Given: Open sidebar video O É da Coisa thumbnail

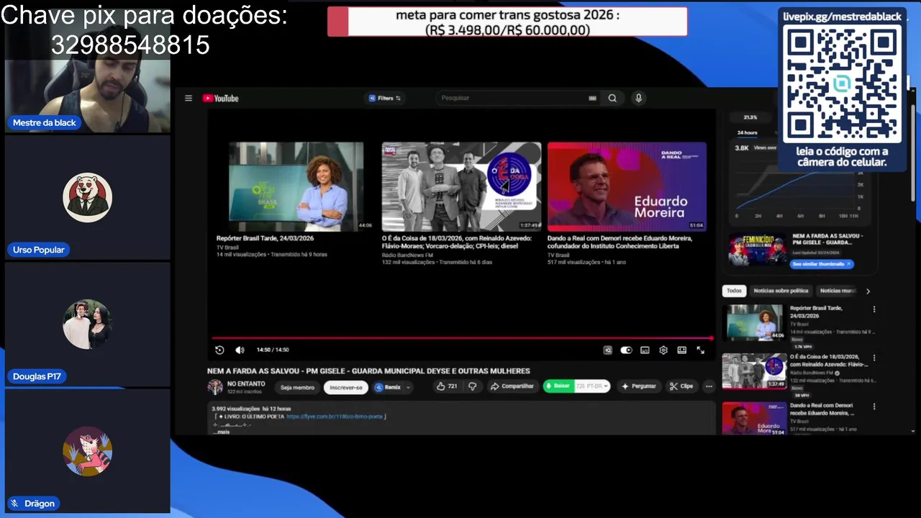Looking at the screenshot, I should (754, 371).
